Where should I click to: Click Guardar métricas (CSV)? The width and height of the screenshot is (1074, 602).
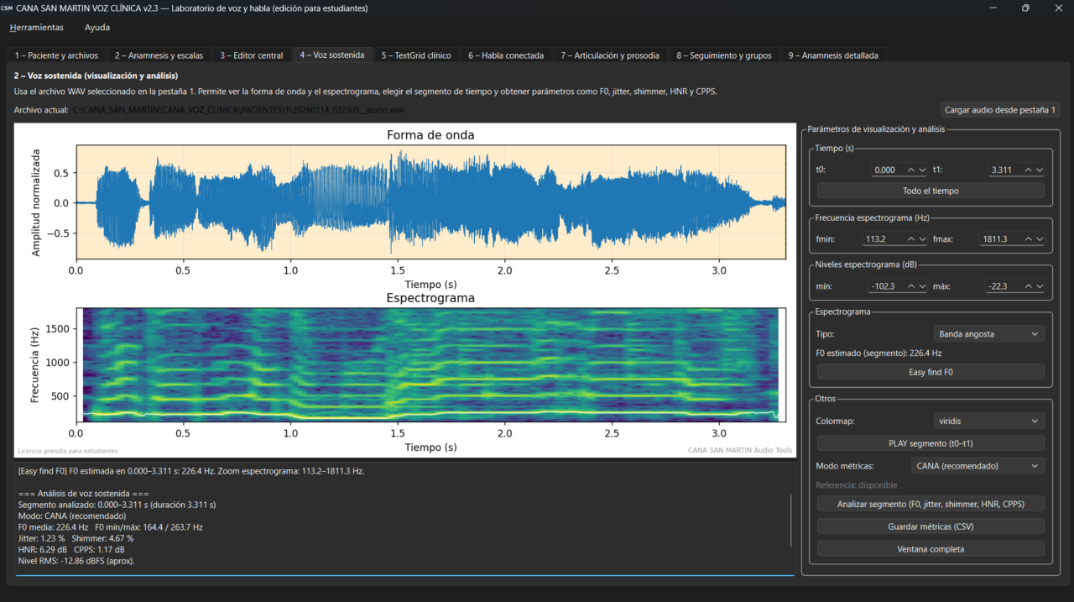[931, 527]
